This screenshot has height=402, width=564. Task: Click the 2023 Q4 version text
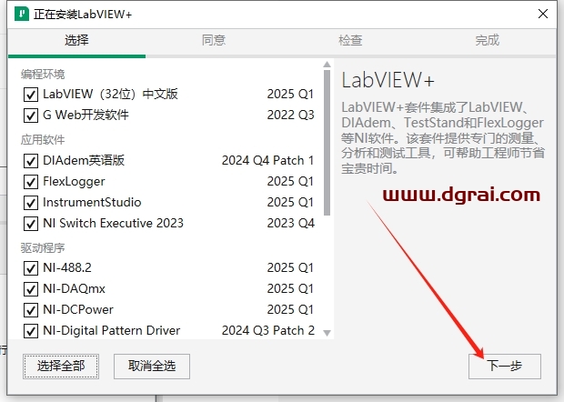pyautogui.click(x=290, y=223)
